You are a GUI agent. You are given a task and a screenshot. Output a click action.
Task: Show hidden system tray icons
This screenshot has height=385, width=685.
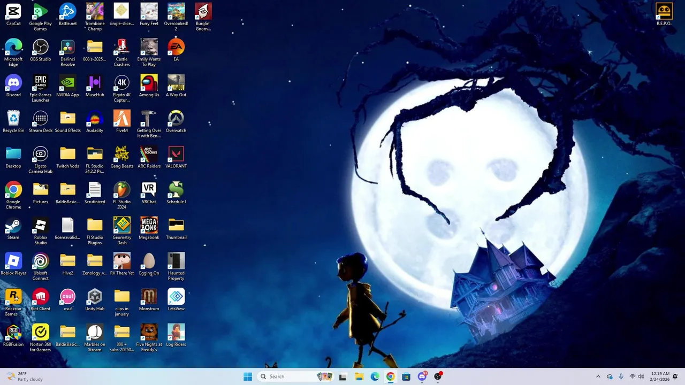[598, 376]
